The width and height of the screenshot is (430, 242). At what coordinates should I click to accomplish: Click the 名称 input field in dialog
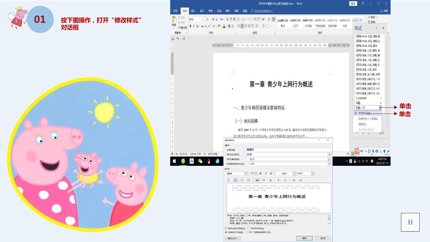(288, 150)
